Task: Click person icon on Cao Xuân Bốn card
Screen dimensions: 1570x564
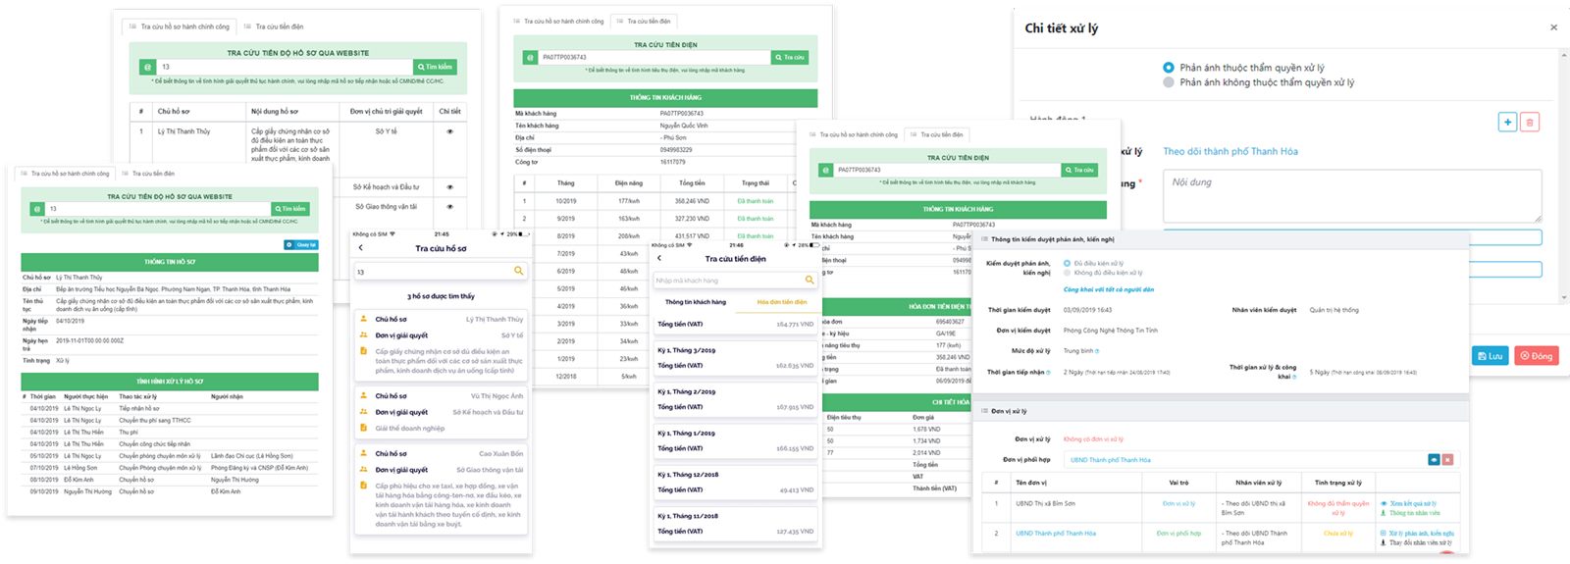Action: click(364, 454)
